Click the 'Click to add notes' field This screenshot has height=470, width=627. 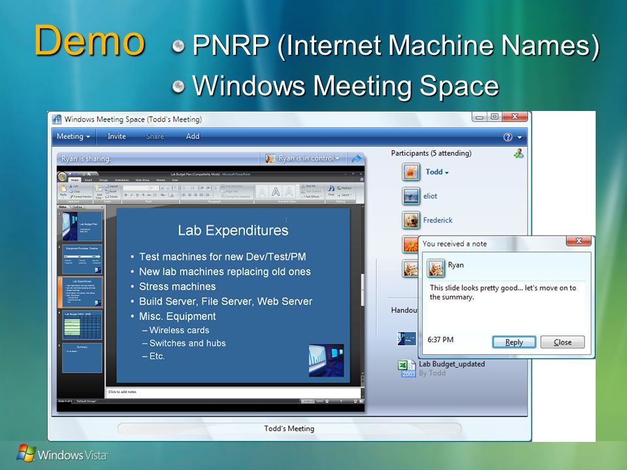coord(233,392)
